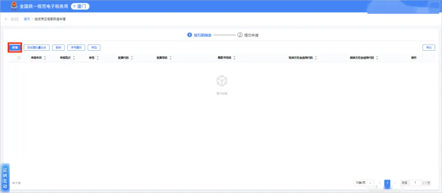Click page number 1
The width and height of the screenshot is (442, 193).
[387, 183]
